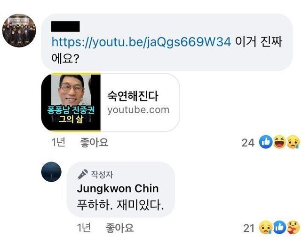Click the laughing Haha reaction icon
The width and height of the screenshot is (301, 246).
pos(279,143)
